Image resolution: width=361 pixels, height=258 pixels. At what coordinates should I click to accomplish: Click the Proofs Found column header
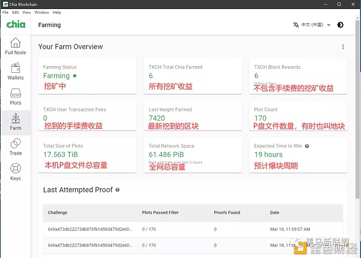click(227, 213)
